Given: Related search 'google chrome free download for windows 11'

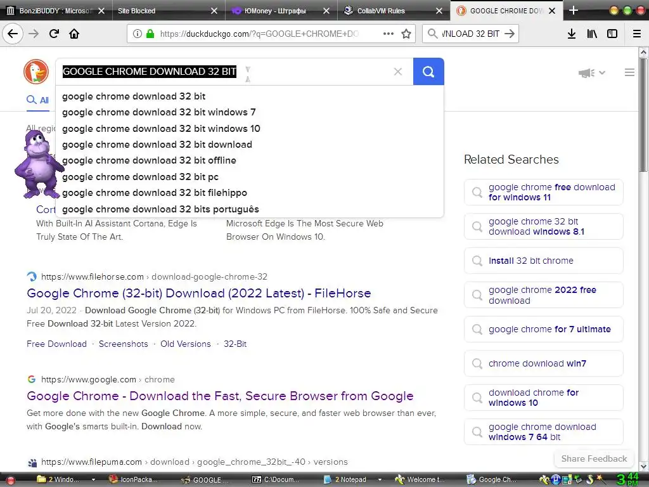Looking at the screenshot, I should [x=543, y=192].
